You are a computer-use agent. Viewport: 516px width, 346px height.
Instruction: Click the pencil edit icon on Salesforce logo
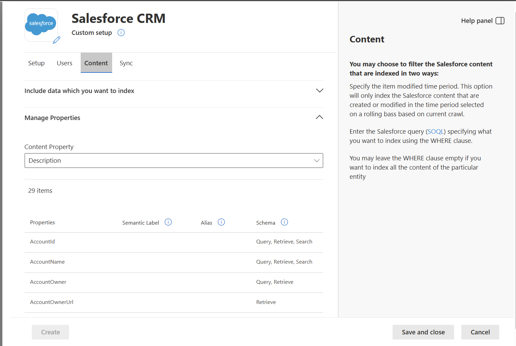click(x=57, y=40)
